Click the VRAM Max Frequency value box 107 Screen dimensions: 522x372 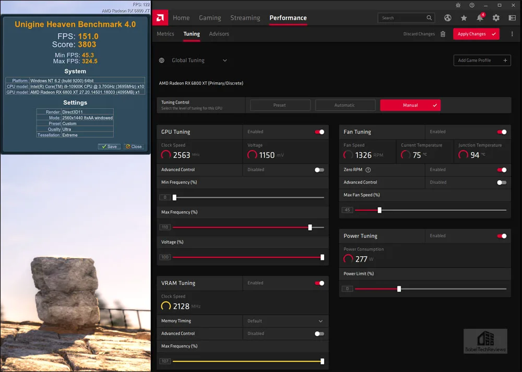coord(165,361)
